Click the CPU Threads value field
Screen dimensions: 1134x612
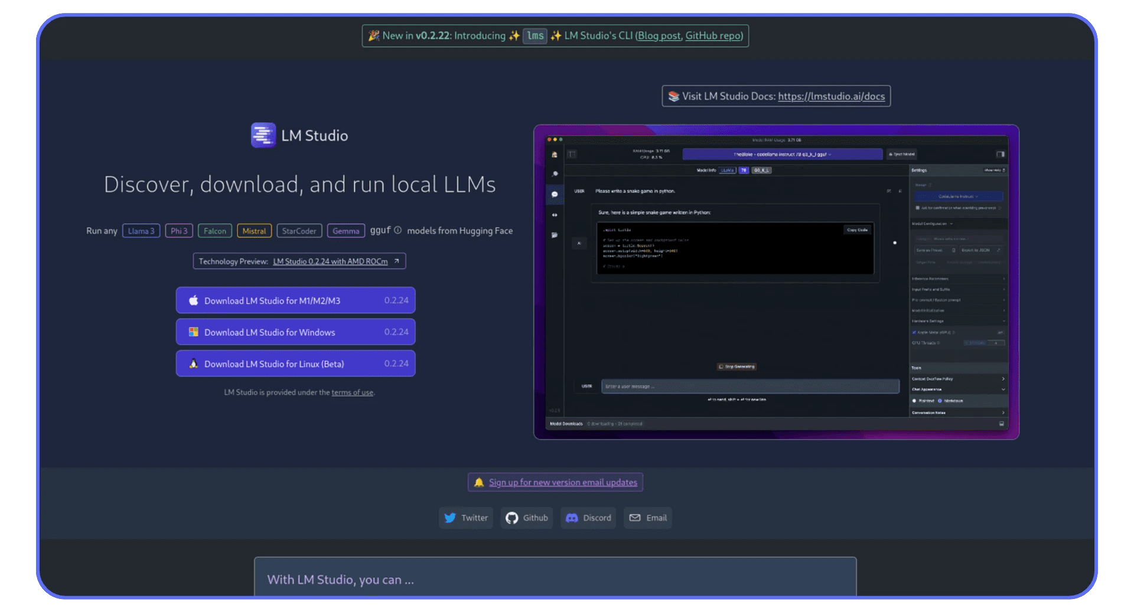[996, 343]
